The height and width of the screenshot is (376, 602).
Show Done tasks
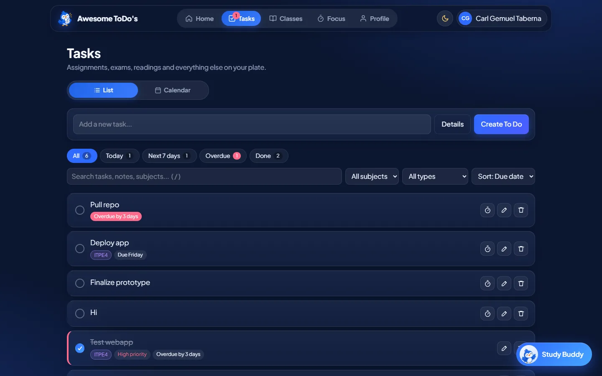point(269,156)
